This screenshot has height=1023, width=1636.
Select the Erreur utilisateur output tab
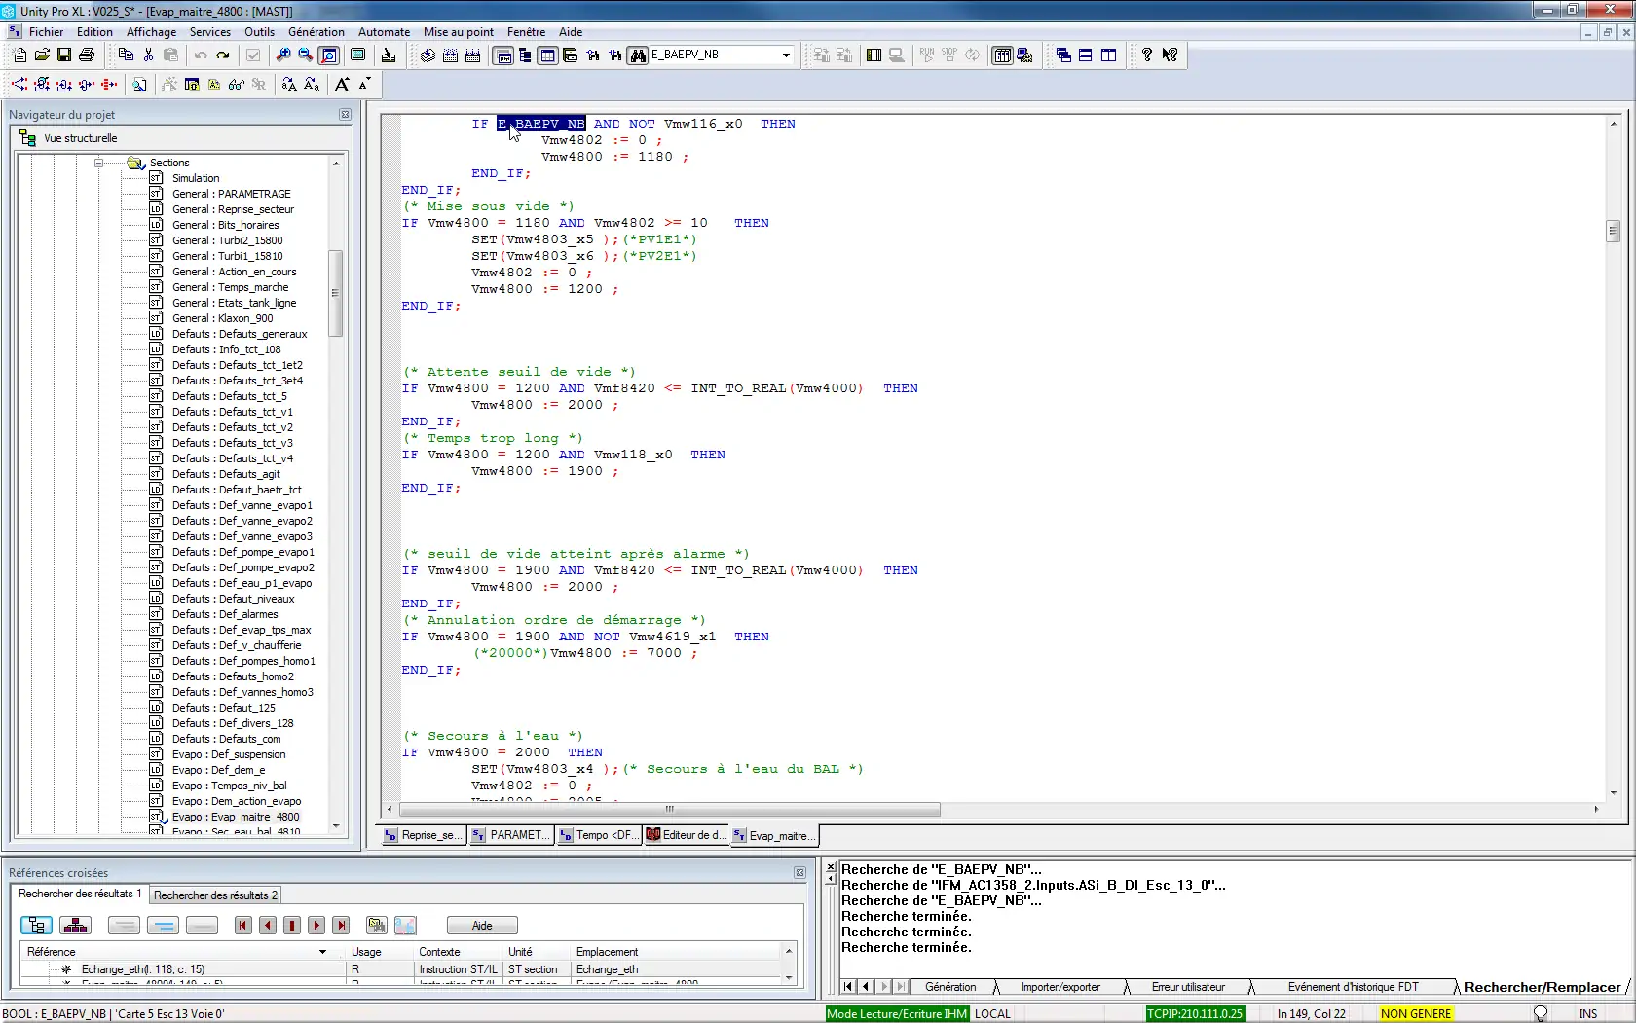pos(1188,987)
